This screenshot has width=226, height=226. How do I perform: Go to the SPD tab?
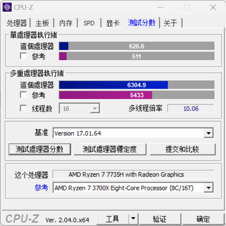pyautogui.click(x=89, y=23)
